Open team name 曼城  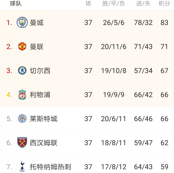coord(36,23)
